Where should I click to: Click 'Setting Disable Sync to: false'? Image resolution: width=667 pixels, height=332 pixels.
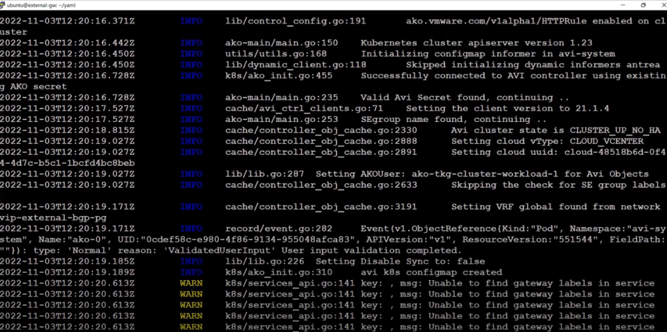400,262
